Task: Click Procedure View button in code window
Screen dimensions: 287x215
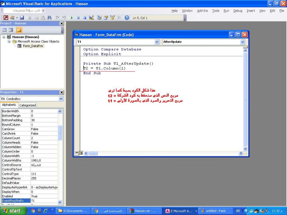Action: pyautogui.click(x=77, y=153)
